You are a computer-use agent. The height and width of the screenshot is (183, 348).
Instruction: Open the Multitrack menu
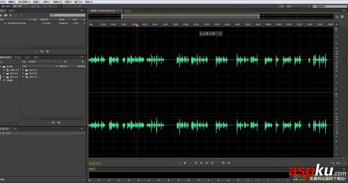(24, 2)
